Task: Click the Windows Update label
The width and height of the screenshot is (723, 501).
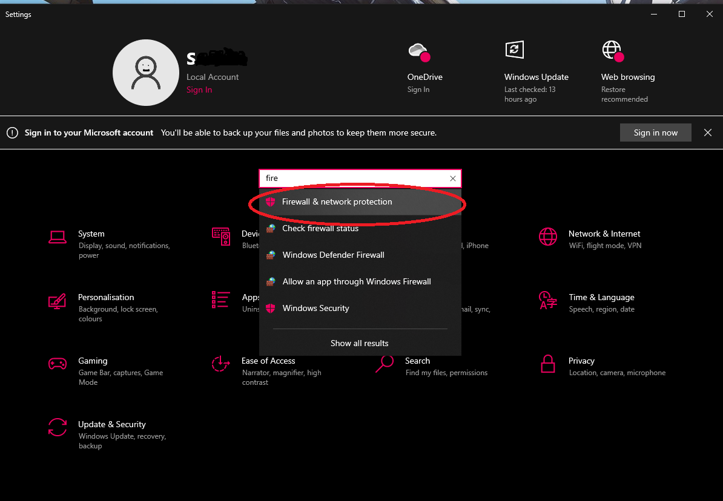Action: click(536, 77)
